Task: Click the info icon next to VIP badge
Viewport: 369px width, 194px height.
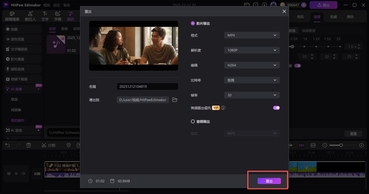Action: pyautogui.click(x=223, y=108)
